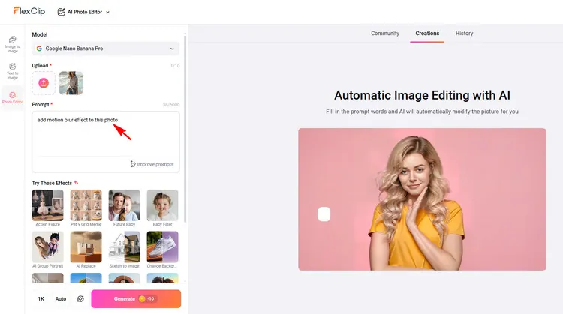Click the Improve prompts wand icon

pos(133,164)
